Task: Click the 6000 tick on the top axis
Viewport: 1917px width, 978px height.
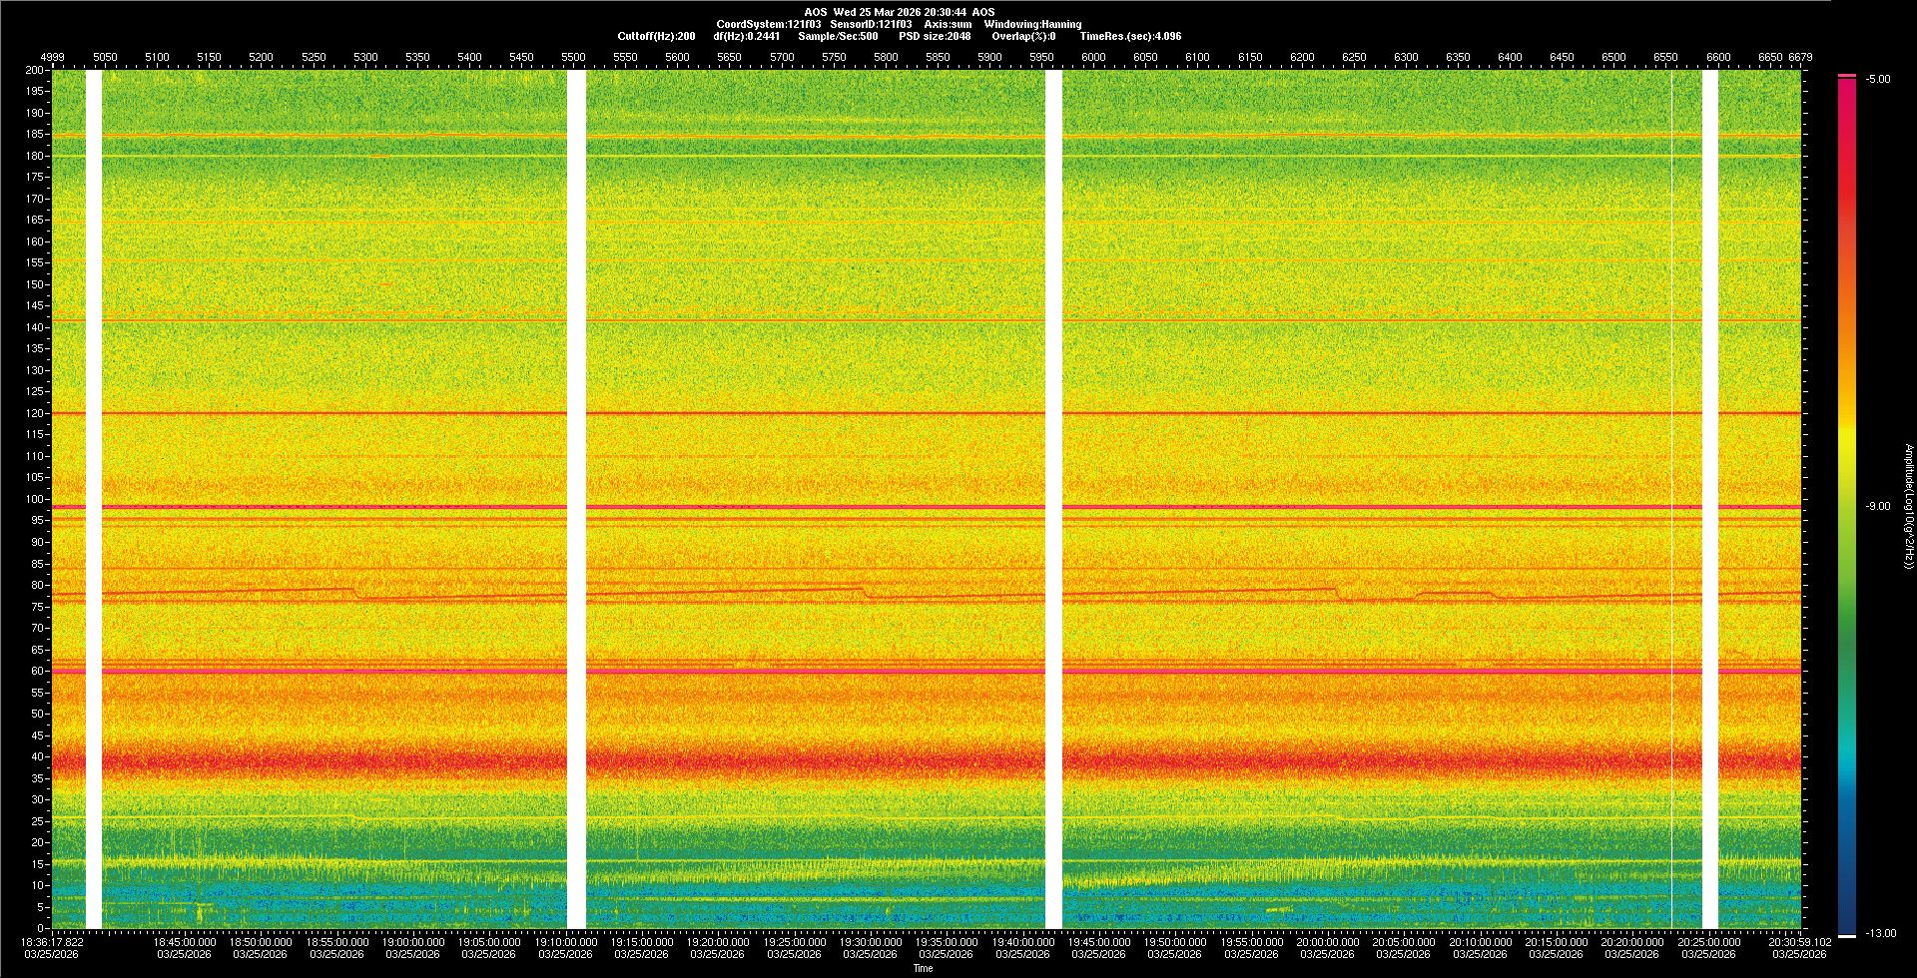Action: (x=1093, y=57)
